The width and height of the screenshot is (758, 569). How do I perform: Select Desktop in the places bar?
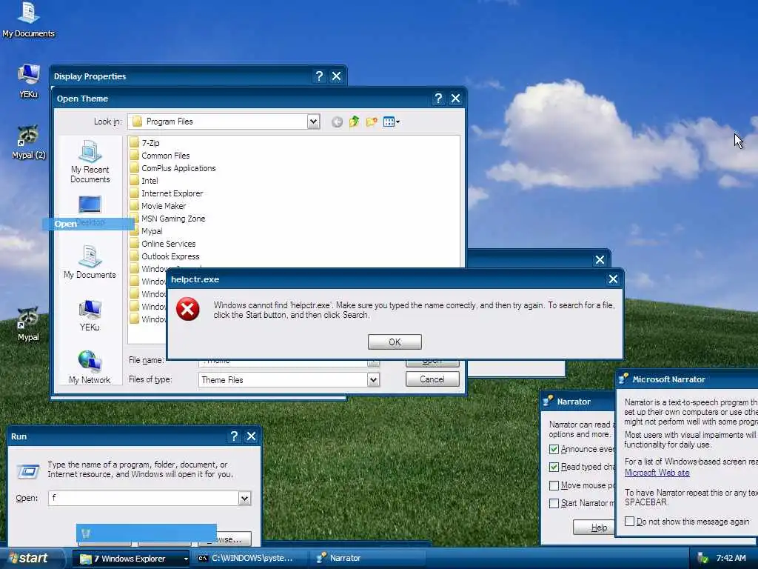pos(90,211)
